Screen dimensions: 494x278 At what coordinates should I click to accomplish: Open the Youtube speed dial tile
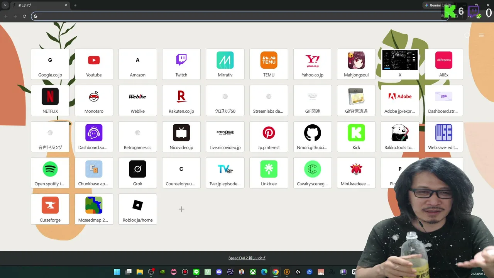tap(94, 64)
